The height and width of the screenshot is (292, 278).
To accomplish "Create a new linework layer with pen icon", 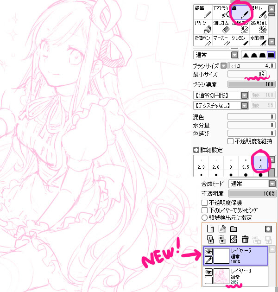I will click(x=222, y=229).
